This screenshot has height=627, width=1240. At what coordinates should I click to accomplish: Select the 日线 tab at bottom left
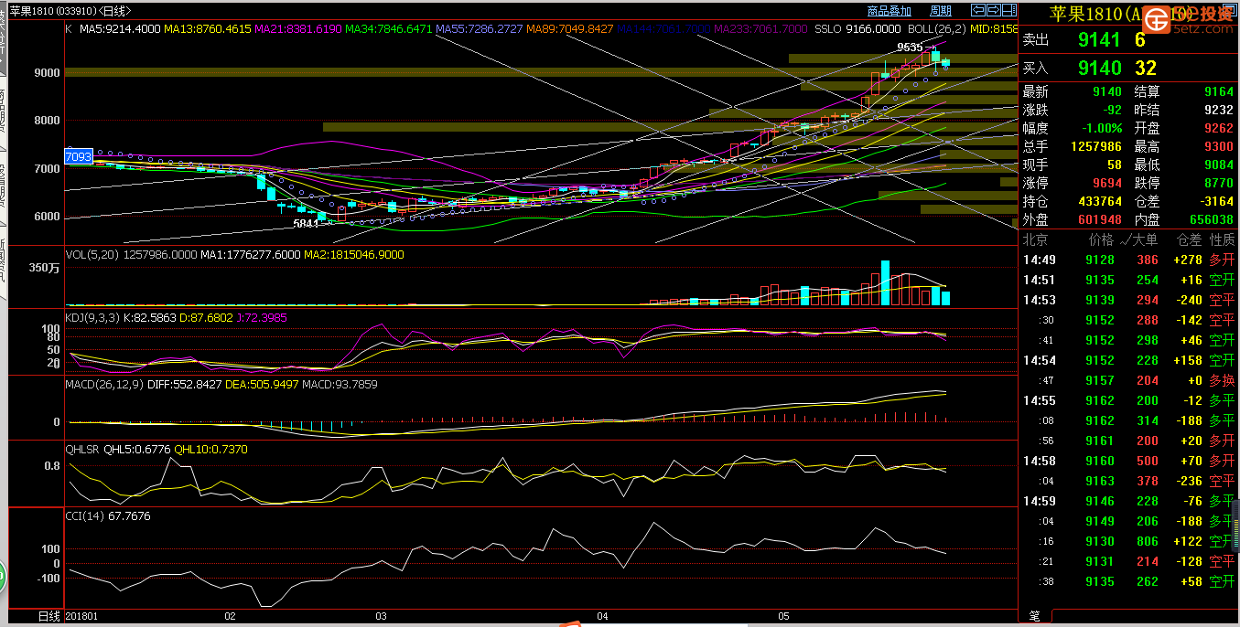click(49, 617)
